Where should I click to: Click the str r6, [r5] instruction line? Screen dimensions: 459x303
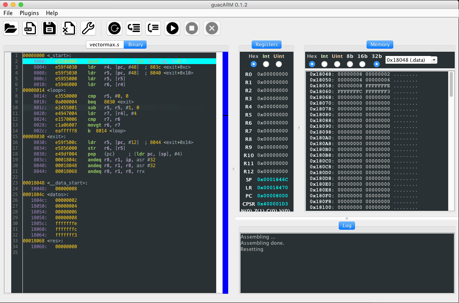[119, 148]
